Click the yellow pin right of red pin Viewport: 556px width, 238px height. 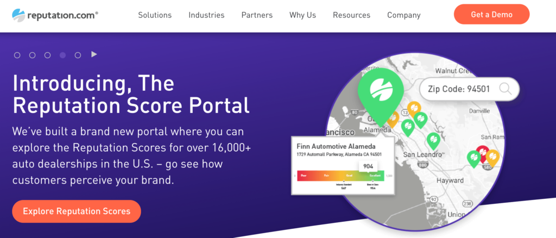pos(492,158)
